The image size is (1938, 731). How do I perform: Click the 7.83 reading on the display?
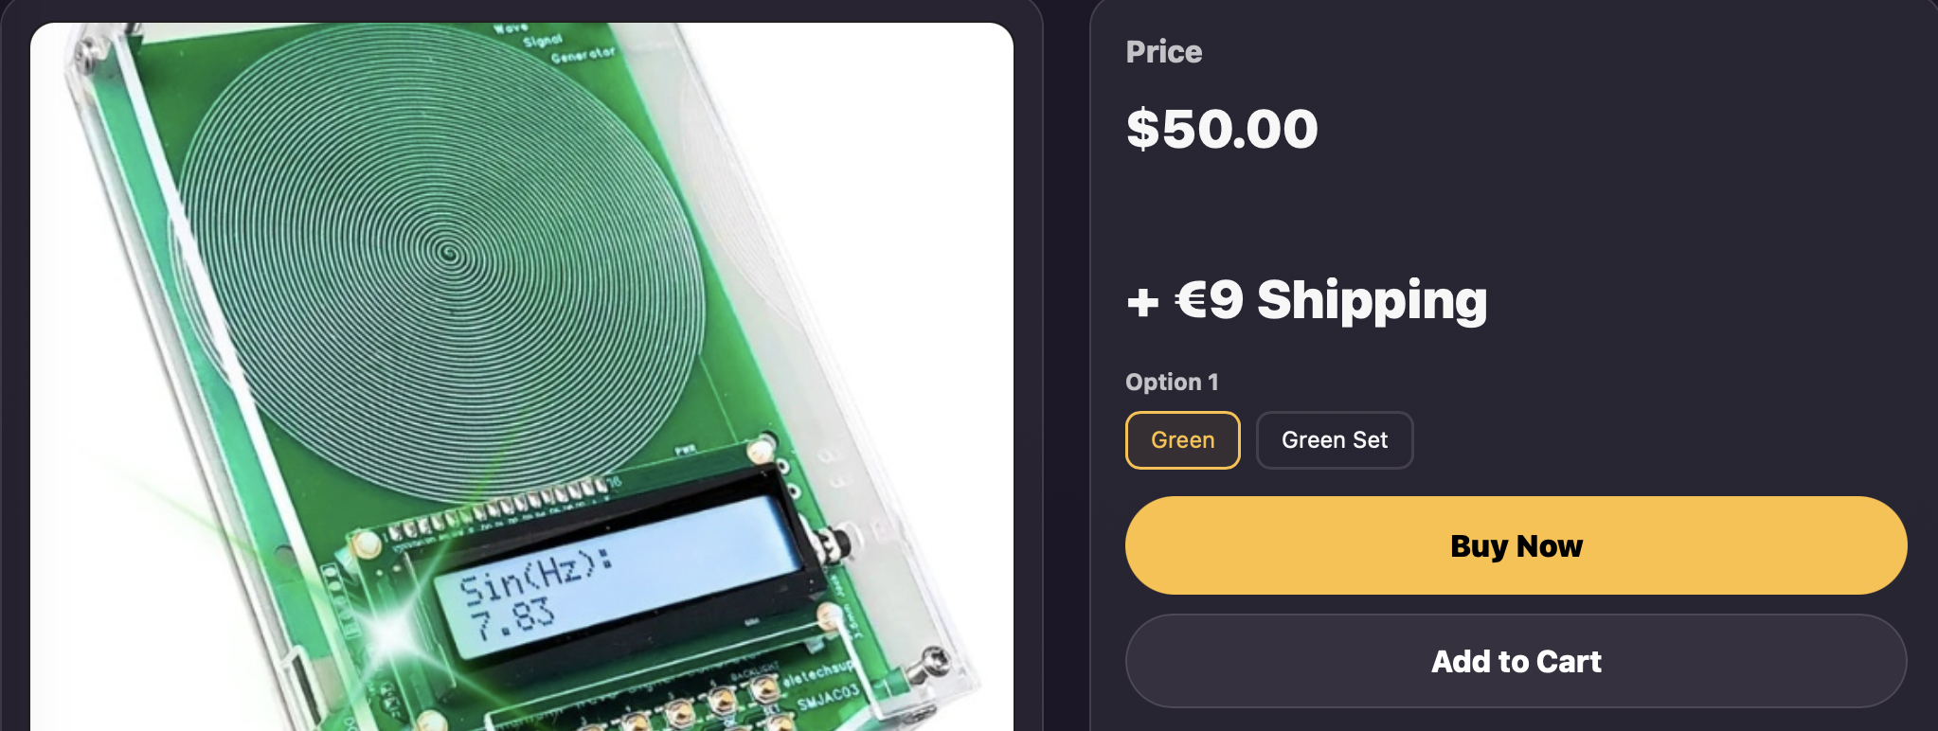[x=511, y=620]
